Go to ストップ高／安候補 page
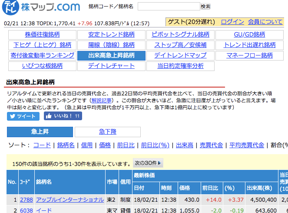The image size is (288, 213). point(180,45)
